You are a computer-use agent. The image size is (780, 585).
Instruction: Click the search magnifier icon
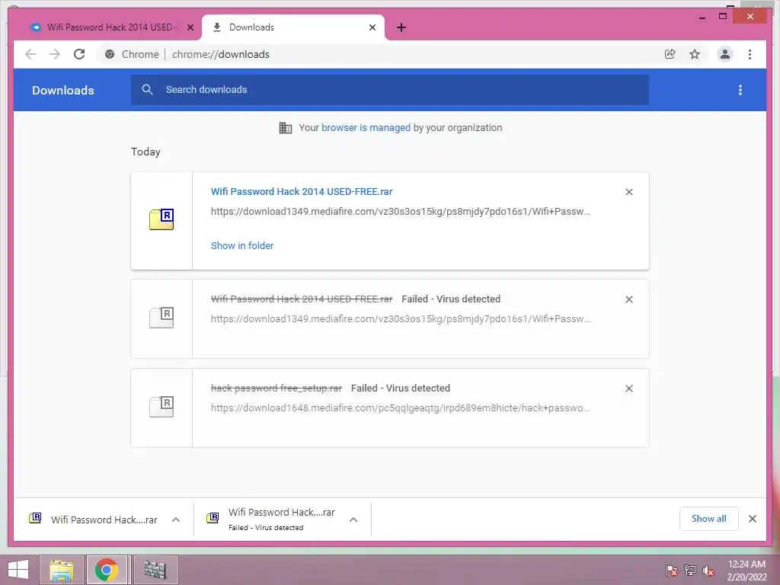tap(147, 90)
